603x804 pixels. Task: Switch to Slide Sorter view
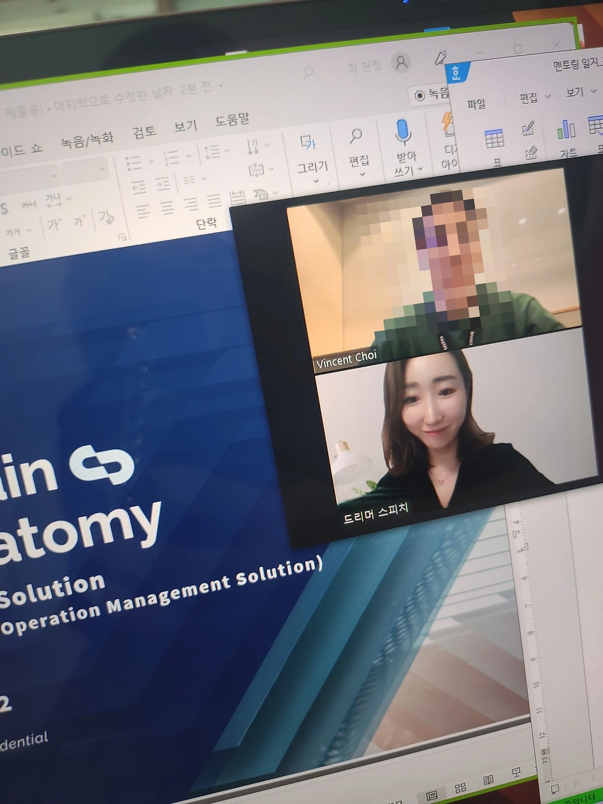tap(460, 788)
